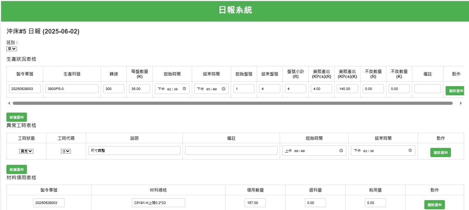Click 實際產出(K) field showing 140.00
Image resolution: width=469 pixels, height=210 pixels.
(347, 89)
